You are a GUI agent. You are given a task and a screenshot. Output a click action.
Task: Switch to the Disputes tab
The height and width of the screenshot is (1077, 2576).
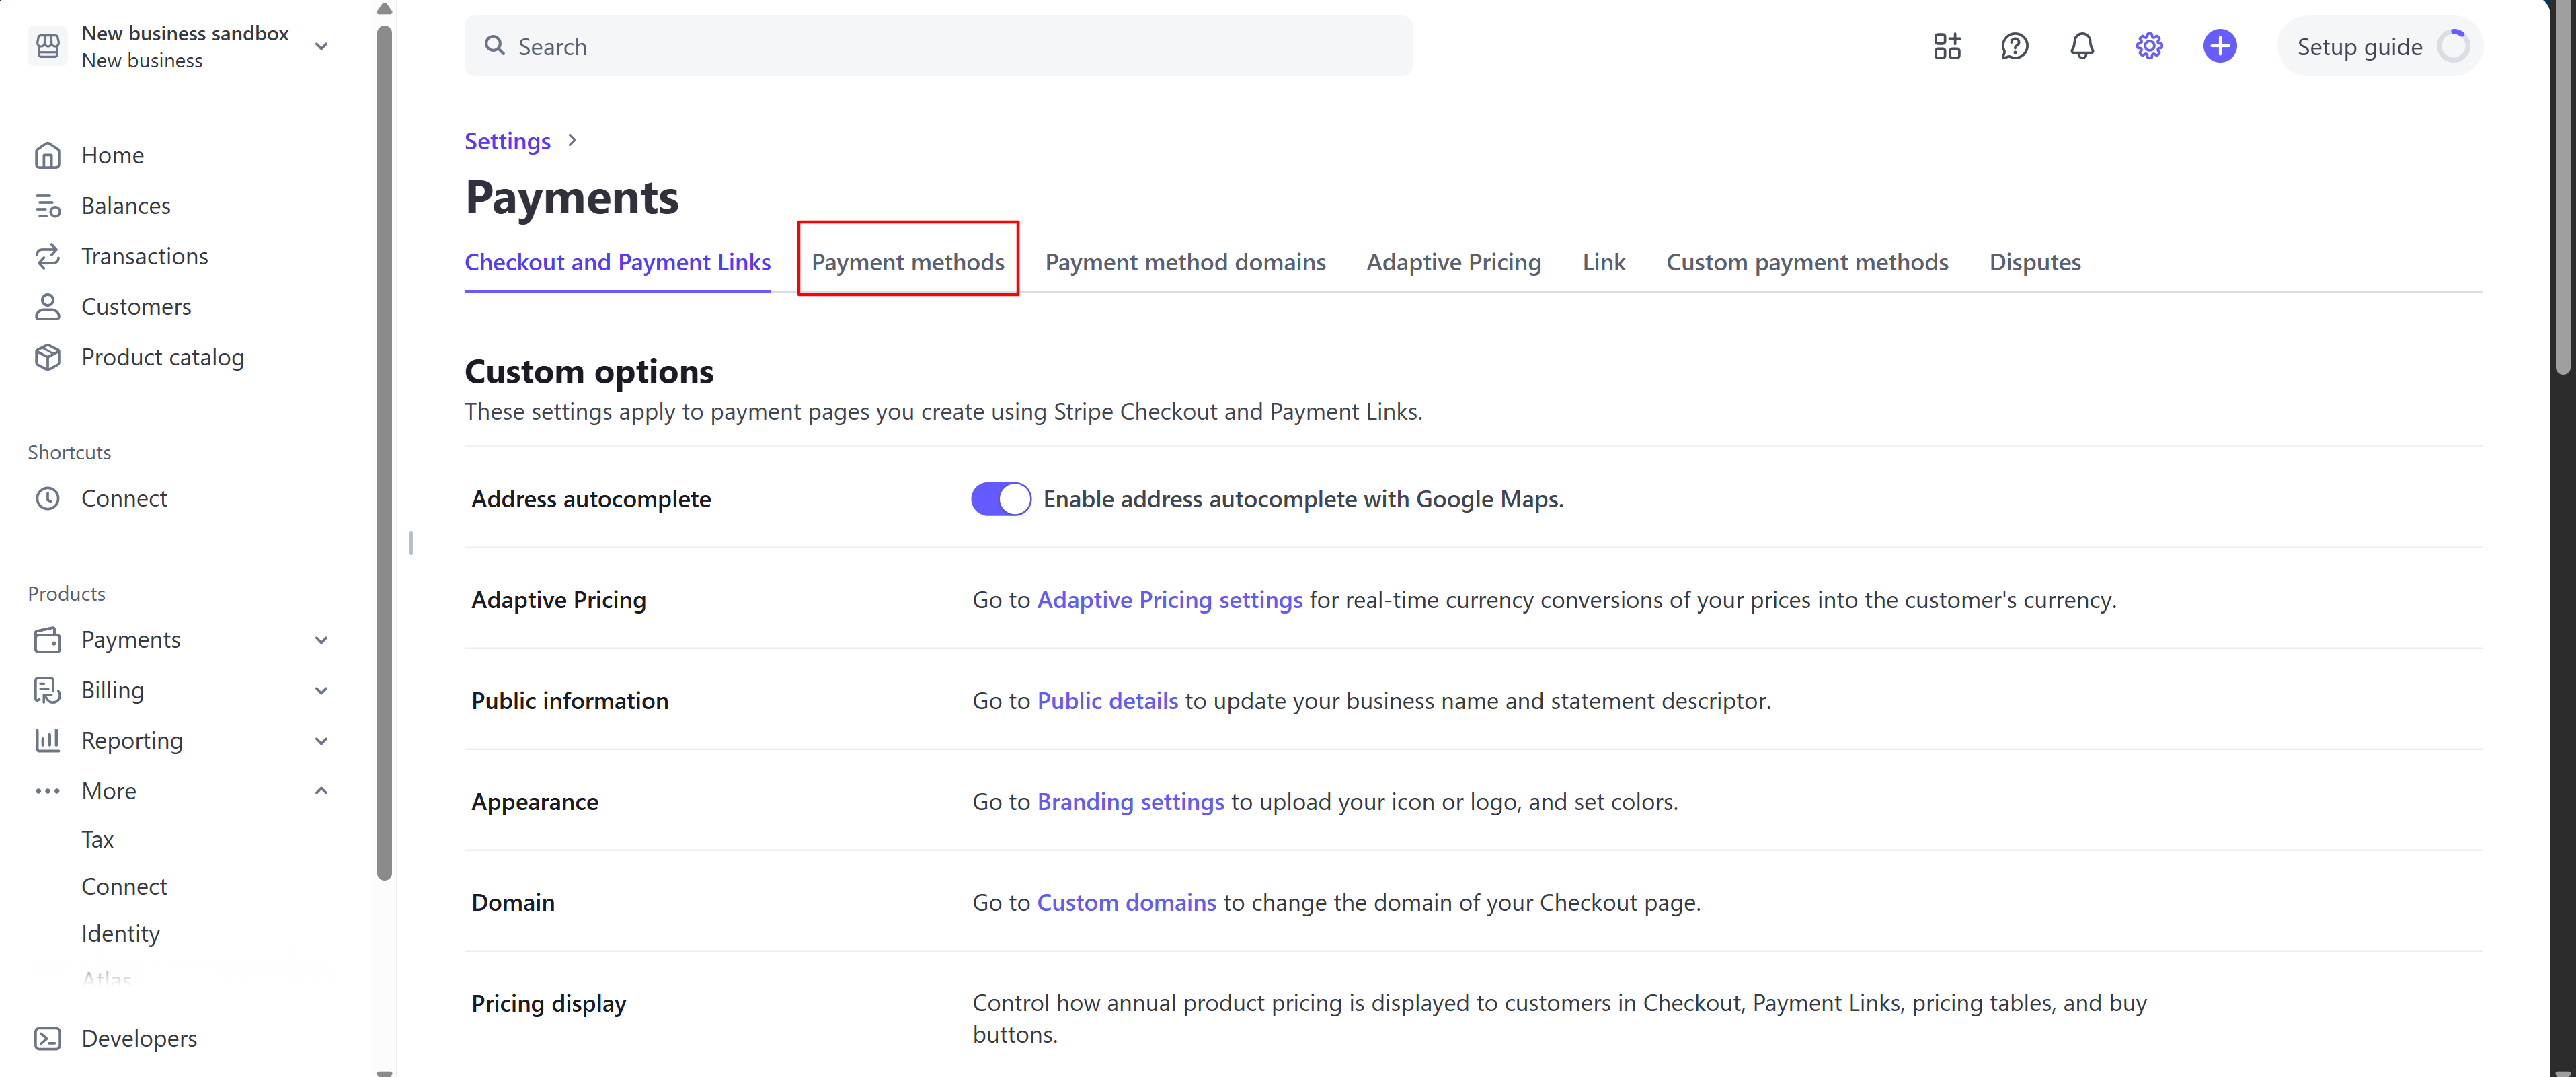click(2034, 262)
